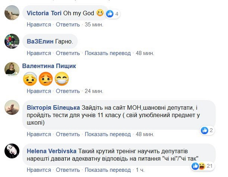This screenshot has height=177, width=228.
Task: Click Victoria Tori's profile avatar
Action: pos(12,13)
